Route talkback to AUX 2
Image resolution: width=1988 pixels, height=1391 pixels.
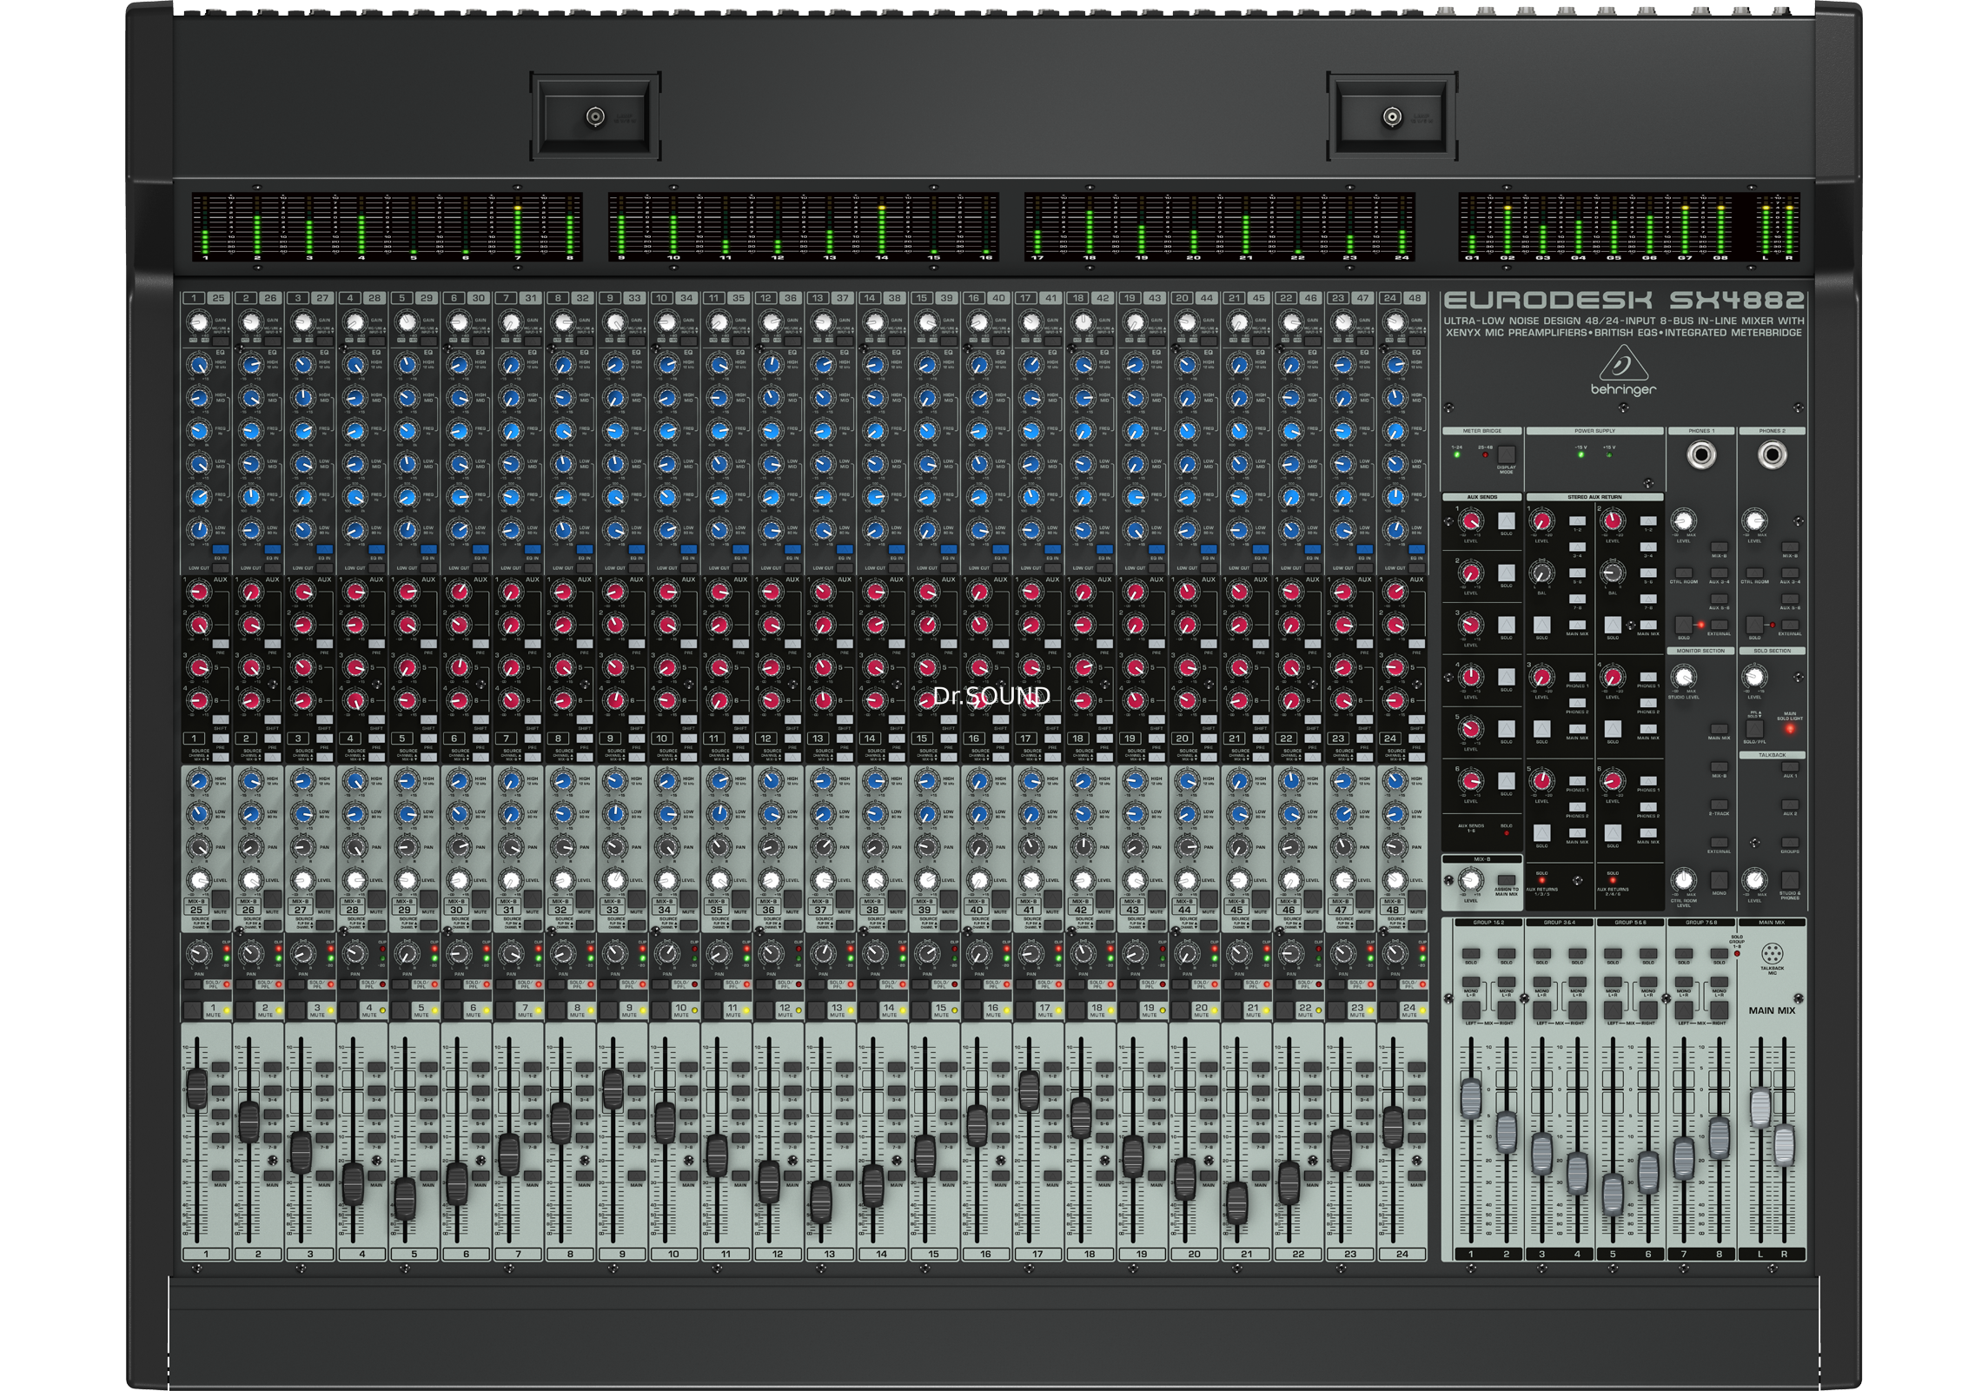click(1790, 804)
